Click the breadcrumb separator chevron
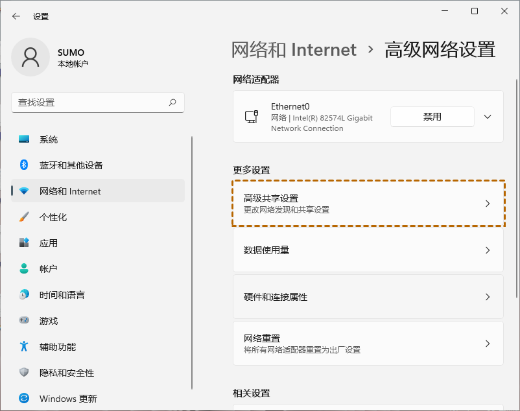The width and height of the screenshot is (520, 411). pyautogui.click(x=371, y=50)
